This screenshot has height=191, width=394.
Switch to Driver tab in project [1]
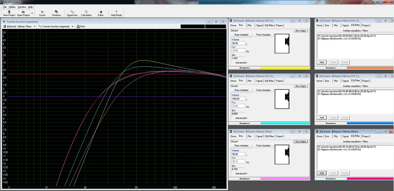pyautogui.click(x=233, y=25)
